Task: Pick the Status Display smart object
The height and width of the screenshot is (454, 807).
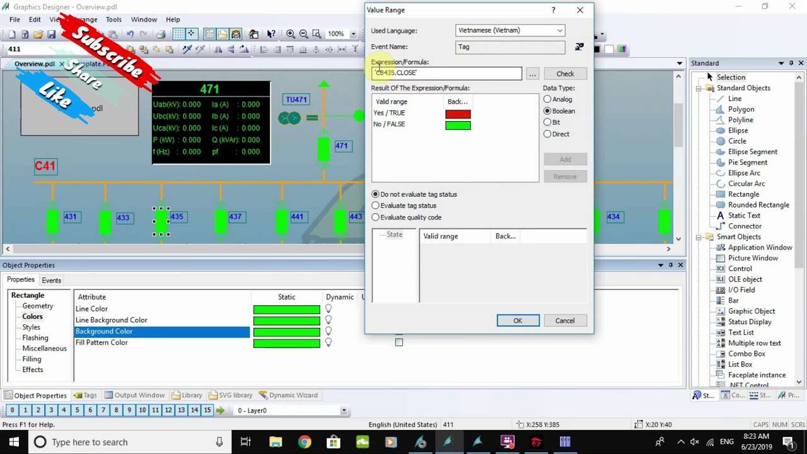Action: 750,322
